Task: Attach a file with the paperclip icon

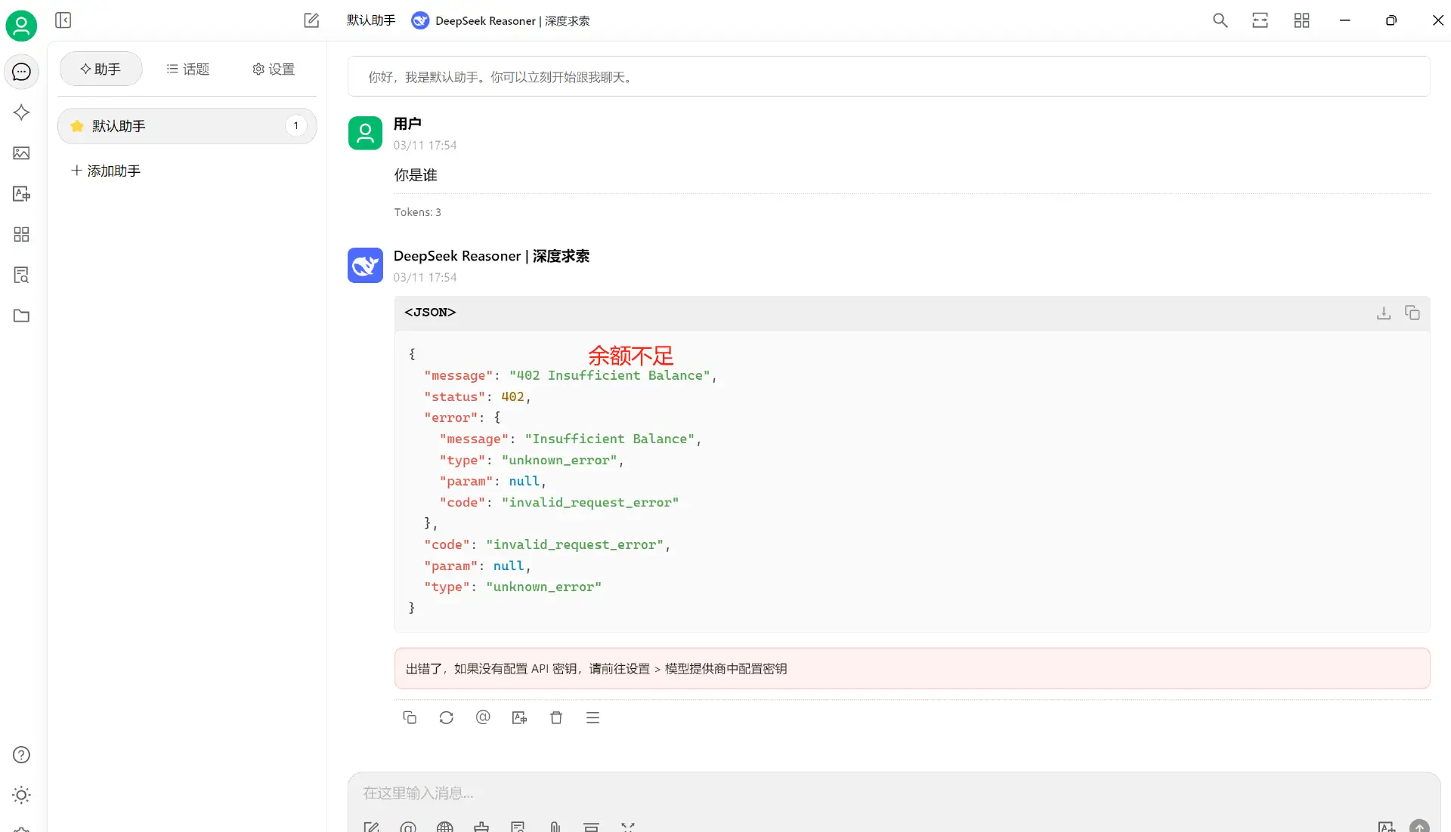Action: click(x=555, y=827)
